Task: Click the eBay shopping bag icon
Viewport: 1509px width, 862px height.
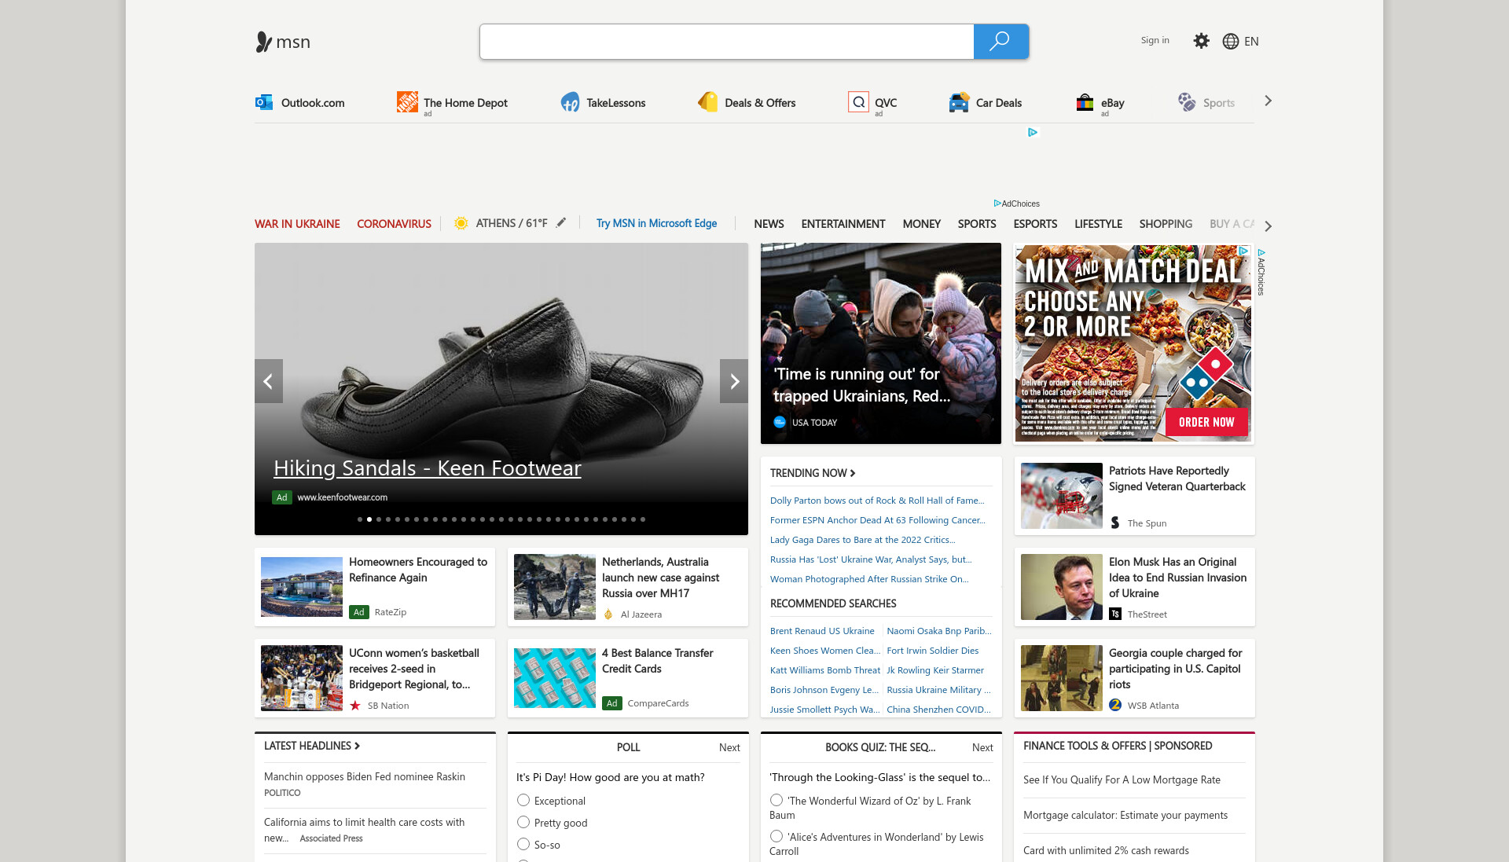Action: (1085, 102)
